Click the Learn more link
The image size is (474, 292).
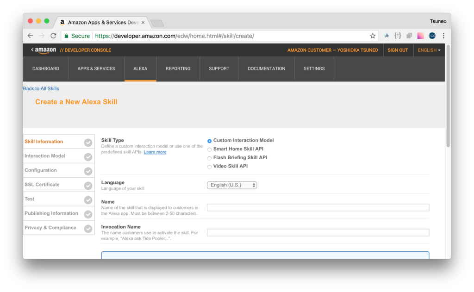[155, 152]
